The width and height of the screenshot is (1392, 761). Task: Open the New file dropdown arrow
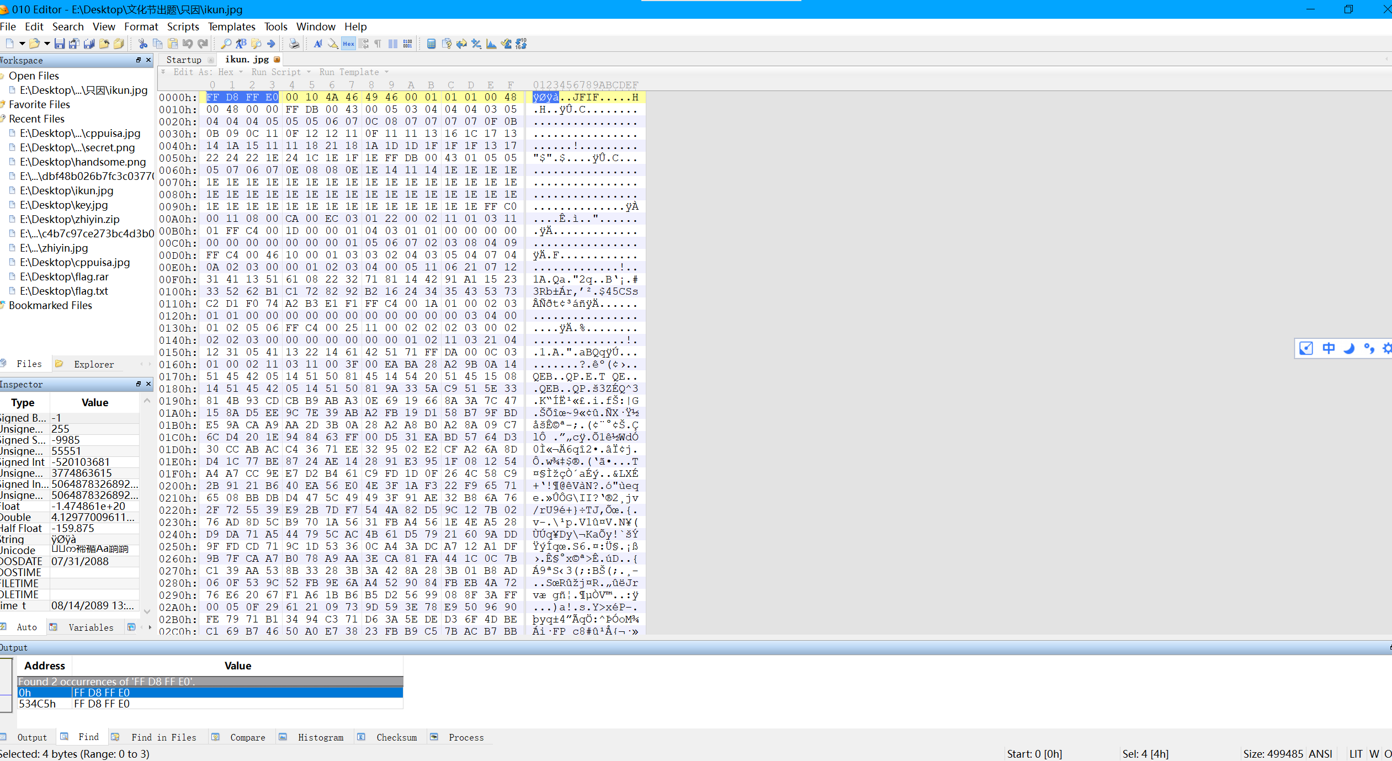22,44
